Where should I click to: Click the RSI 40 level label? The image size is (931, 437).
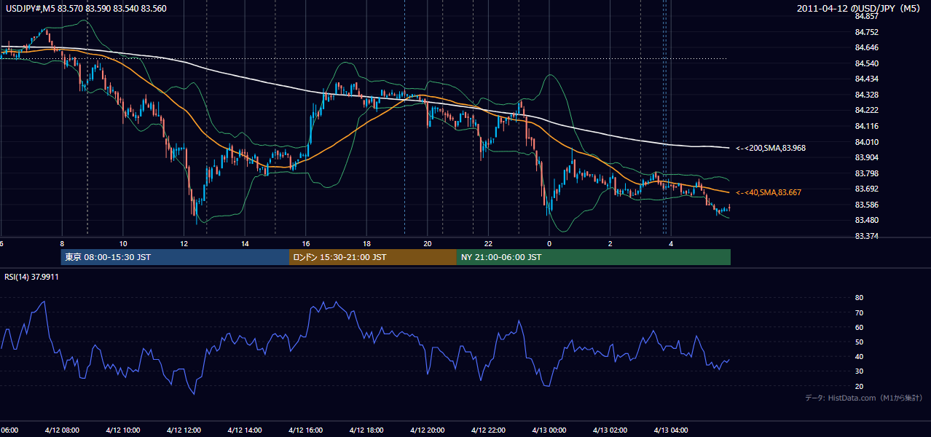(860, 356)
